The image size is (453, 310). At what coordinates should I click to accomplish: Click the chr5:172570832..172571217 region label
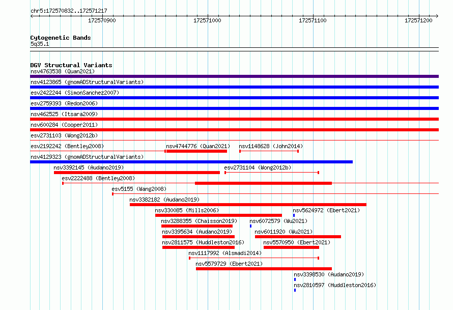(x=69, y=11)
